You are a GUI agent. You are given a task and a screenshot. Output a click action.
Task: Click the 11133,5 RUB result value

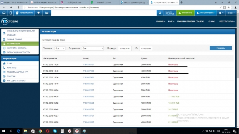coord(174,96)
